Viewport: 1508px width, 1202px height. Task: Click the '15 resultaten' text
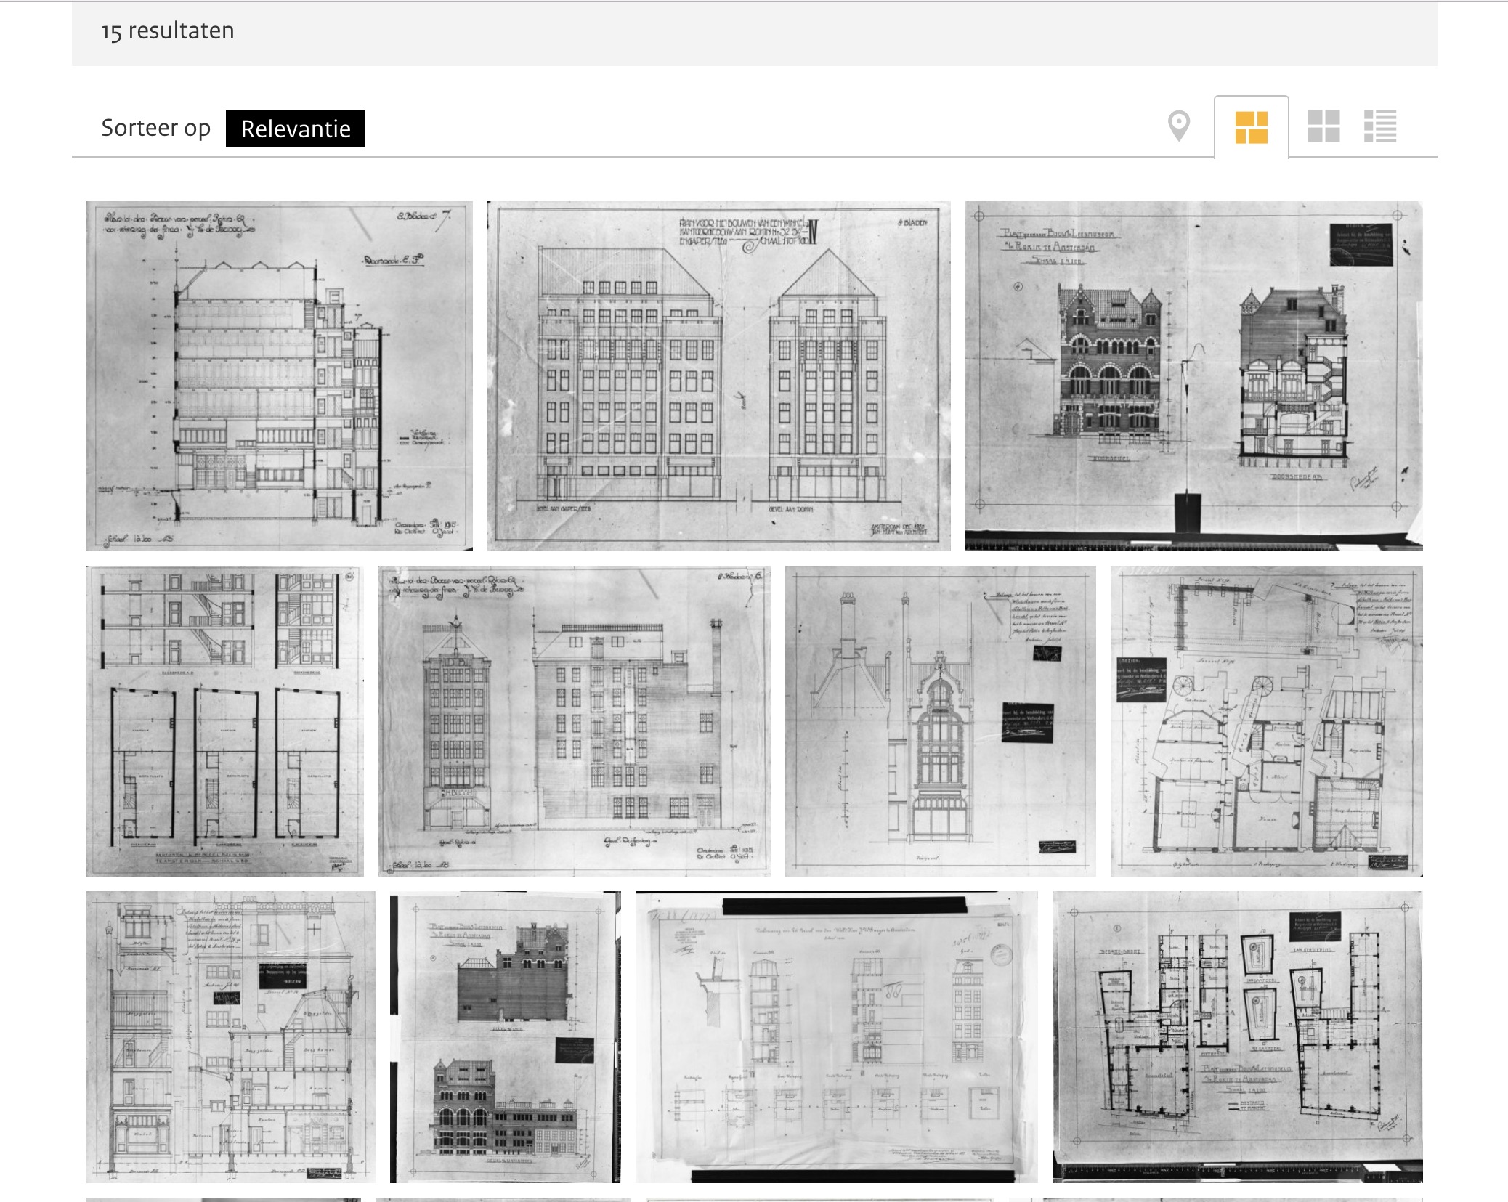(168, 31)
